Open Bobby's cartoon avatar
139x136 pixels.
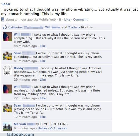tap(7, 70)
